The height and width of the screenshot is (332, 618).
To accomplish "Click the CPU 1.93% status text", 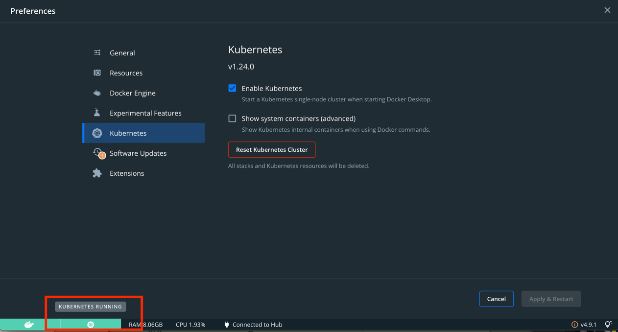I will point(190,324).
